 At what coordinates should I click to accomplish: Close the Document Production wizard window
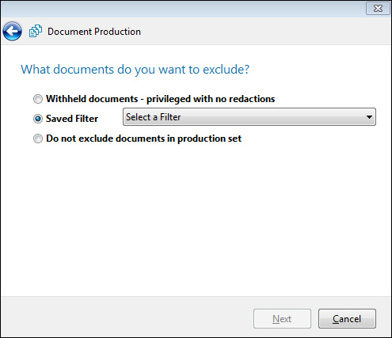(378, 9)
